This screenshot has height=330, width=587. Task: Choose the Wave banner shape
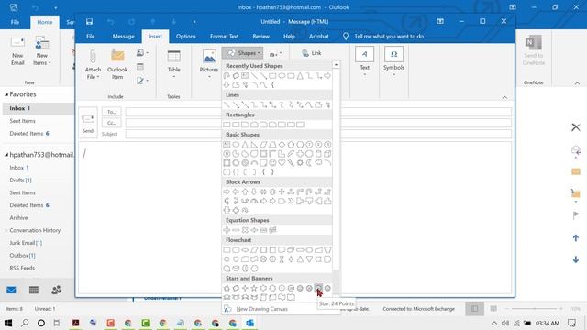click(282, 297)
